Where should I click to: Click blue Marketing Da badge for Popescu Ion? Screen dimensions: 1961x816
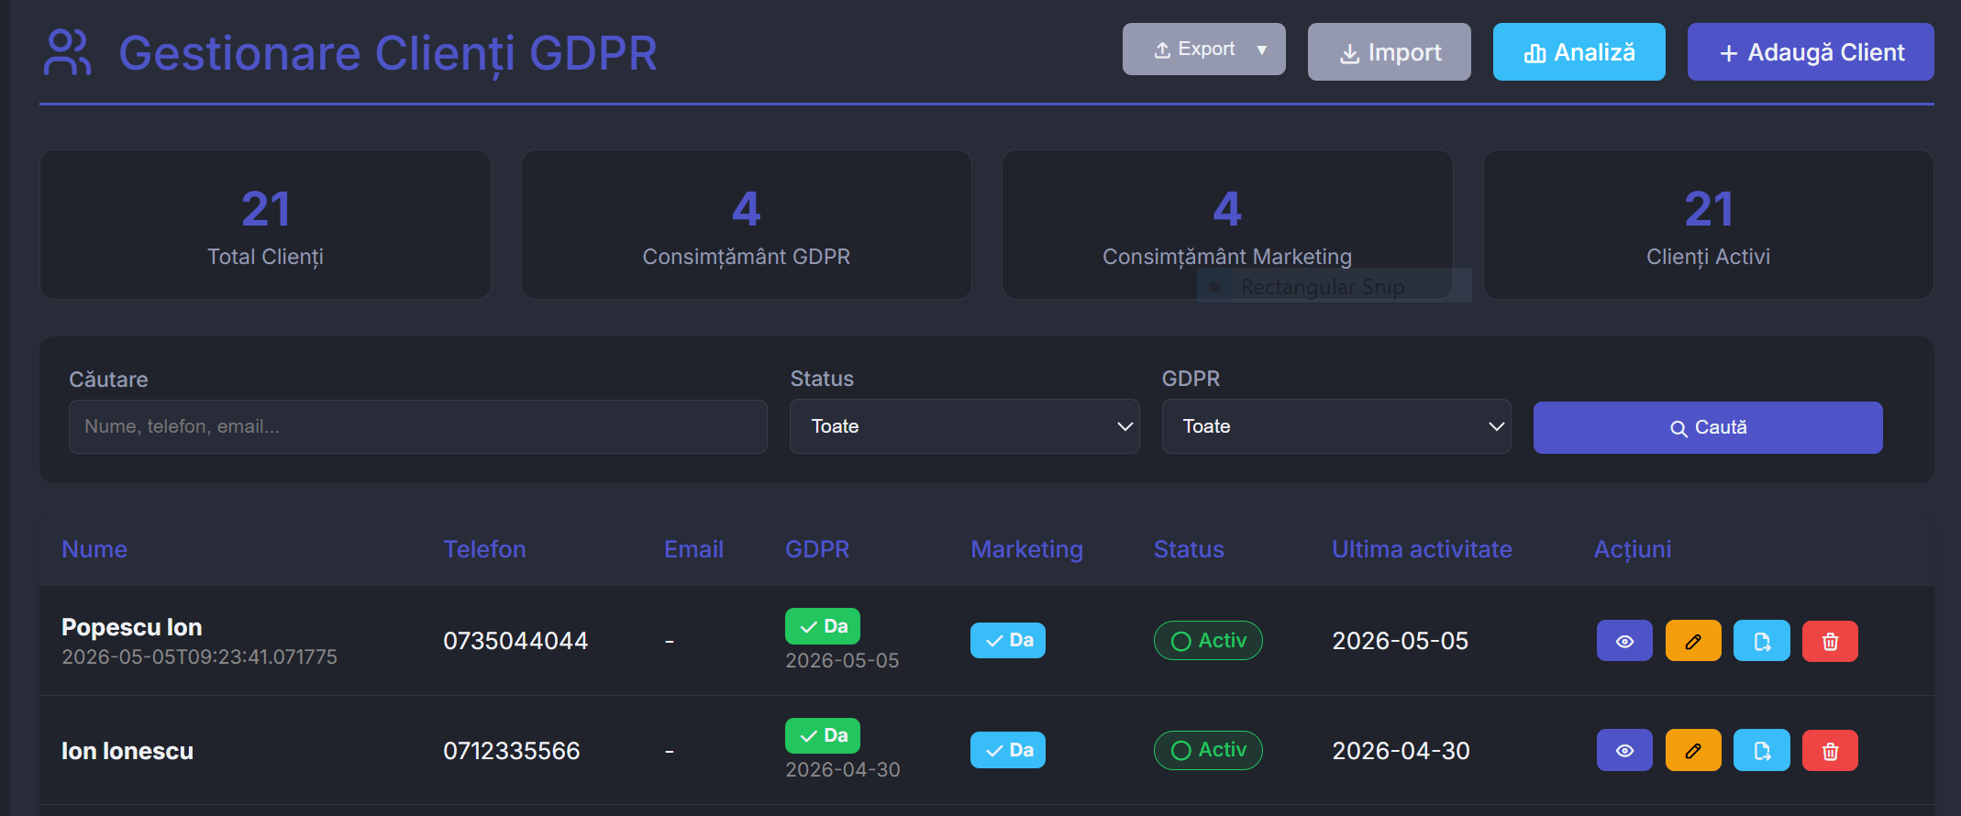click(1008, 640)
